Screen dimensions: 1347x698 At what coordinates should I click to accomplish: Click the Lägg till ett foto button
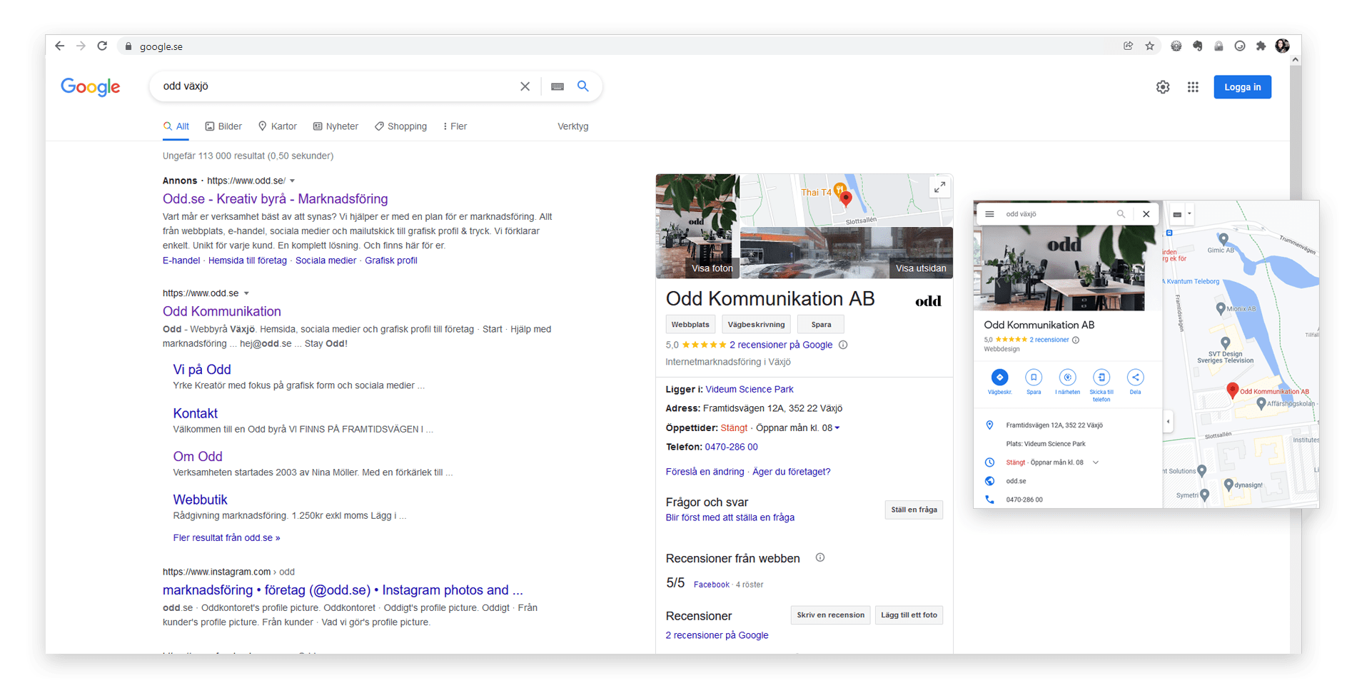[x=909, y=615]
